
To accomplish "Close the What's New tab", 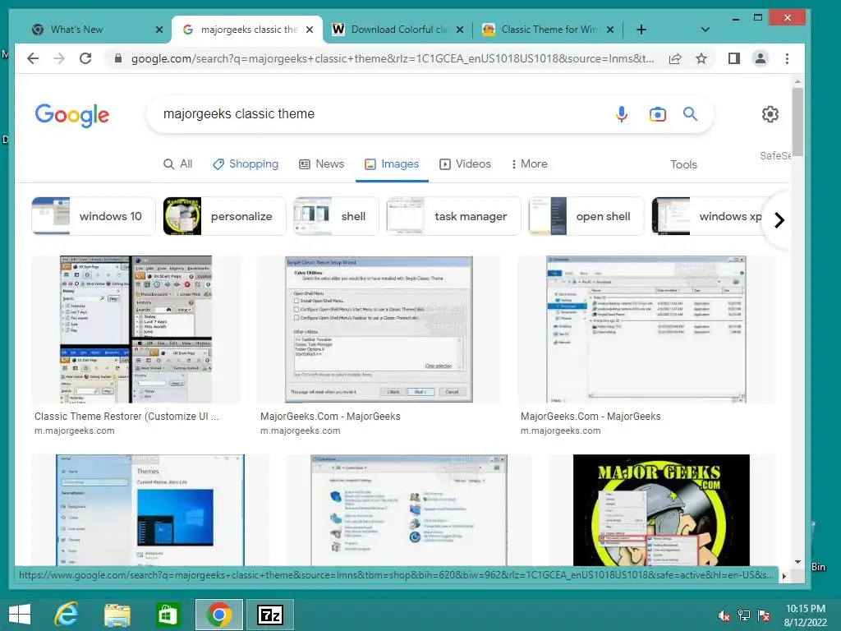I will pyautogui.click(x=159, y=30).
